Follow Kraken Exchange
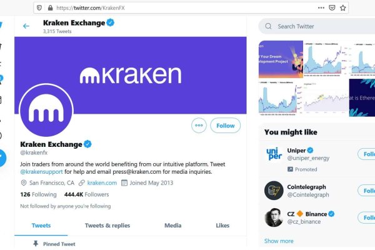This screenshot has width=375, height=250. coord(225,125)
